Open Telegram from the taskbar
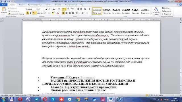The image size is (182, 102). coord(37,99)
